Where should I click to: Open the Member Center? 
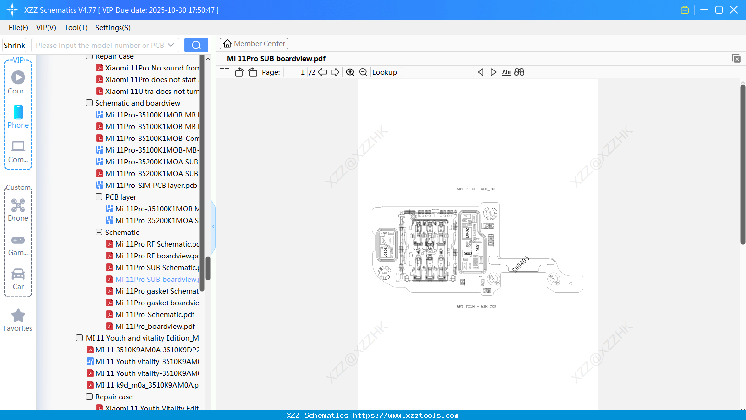254,43
